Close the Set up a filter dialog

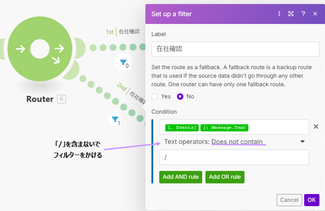[x=315, y=14]
